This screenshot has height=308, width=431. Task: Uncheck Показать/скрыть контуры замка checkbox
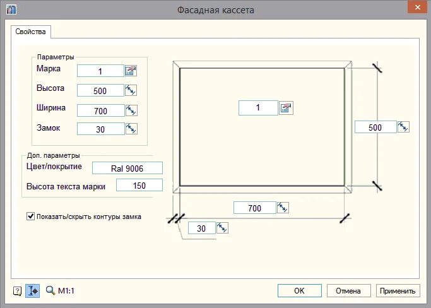pyautogui.click(x=30, y=216)
